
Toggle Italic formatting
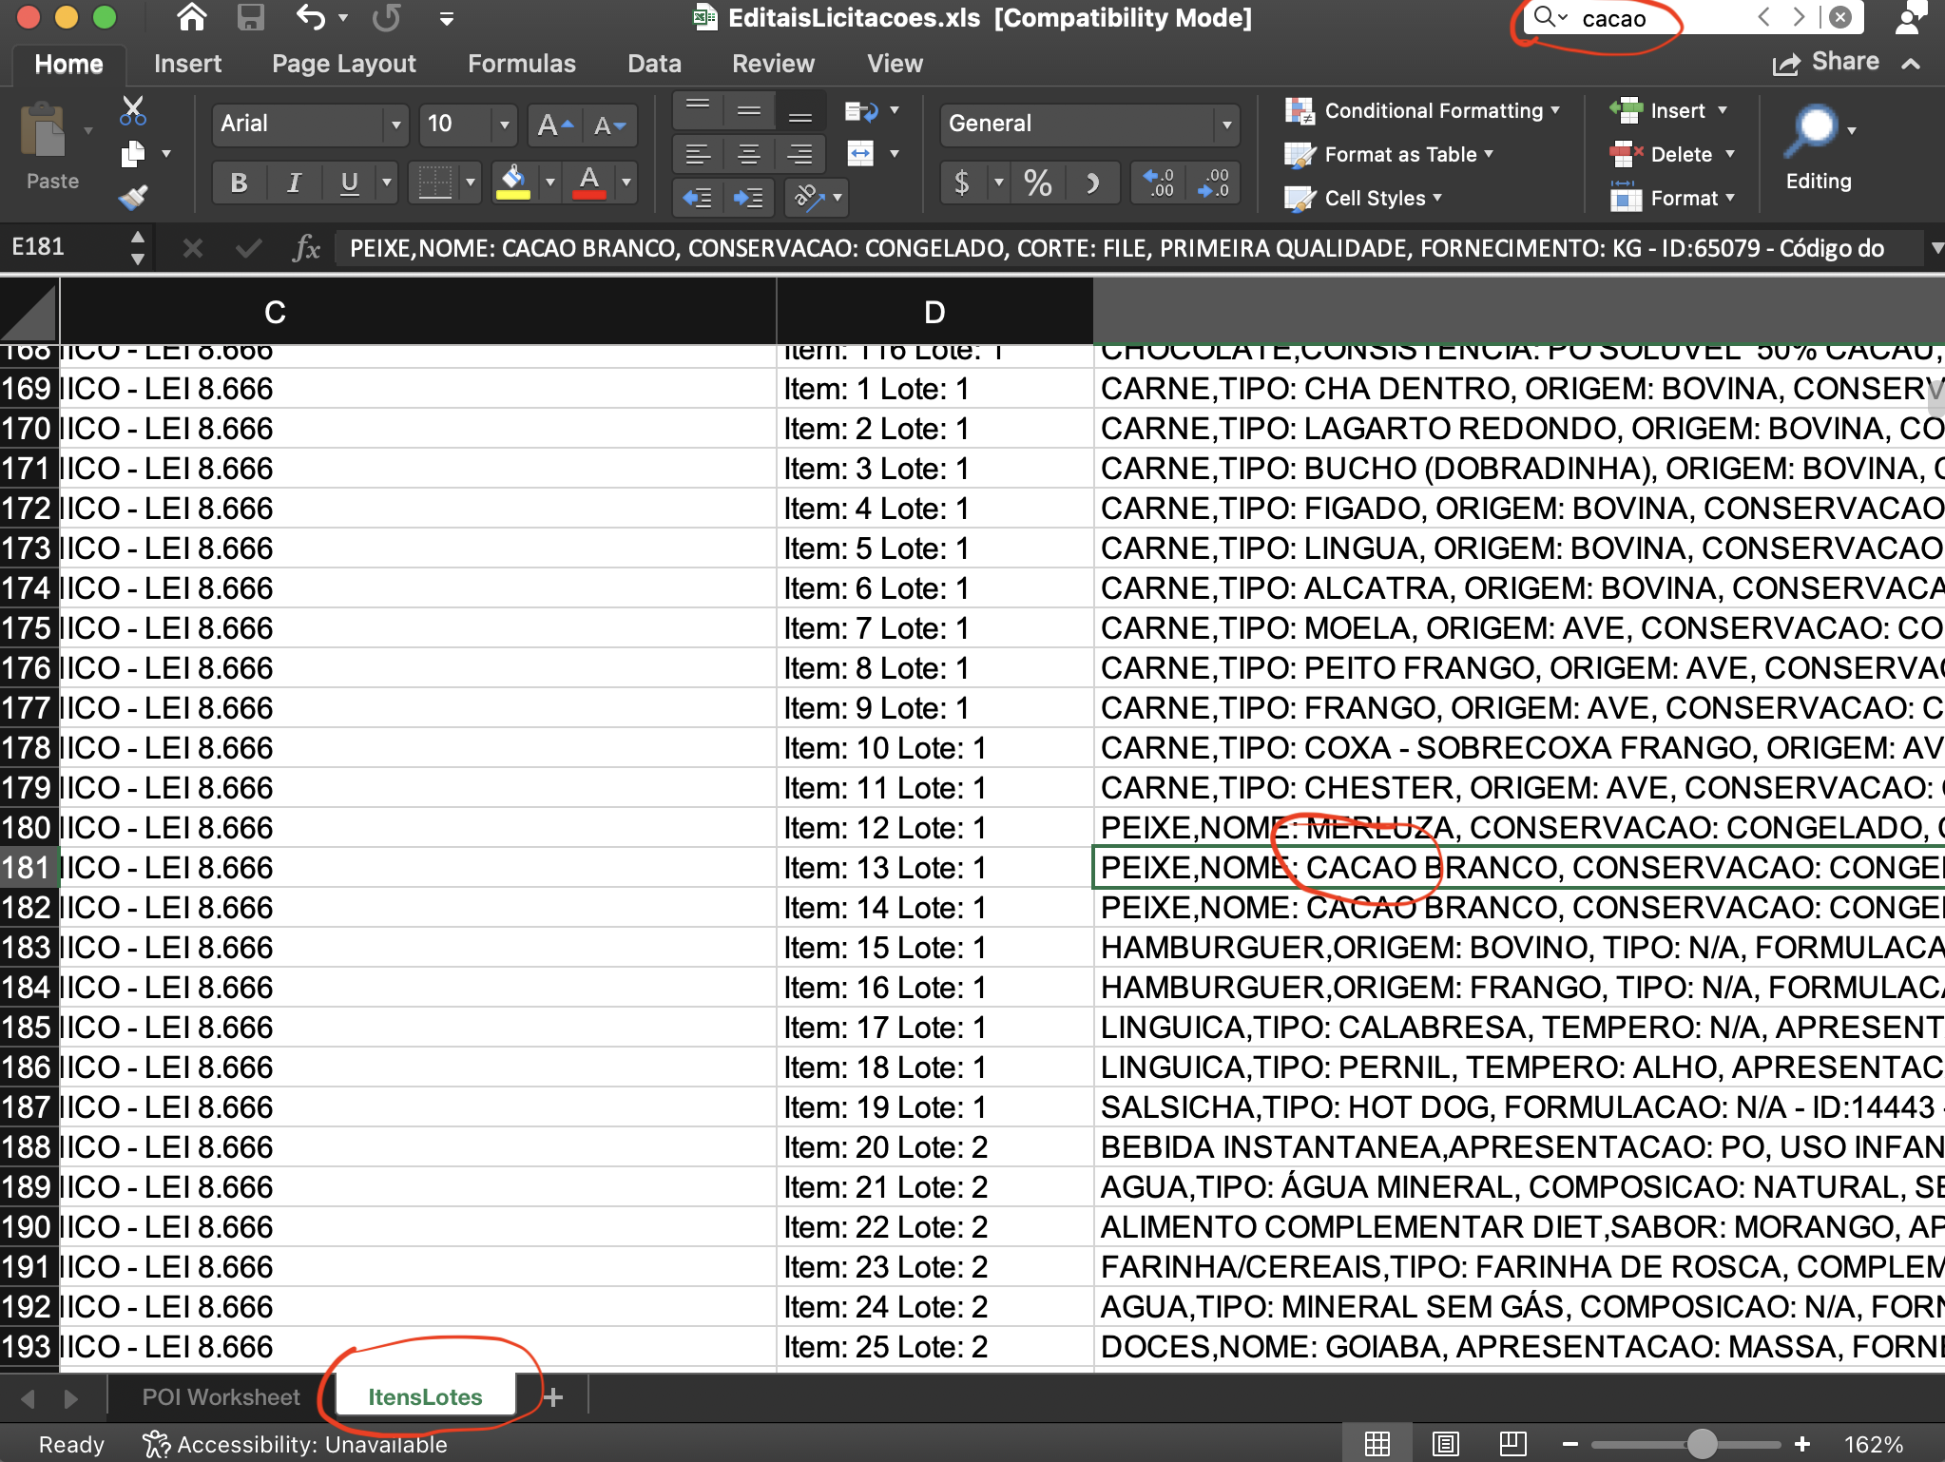point(294,182)
